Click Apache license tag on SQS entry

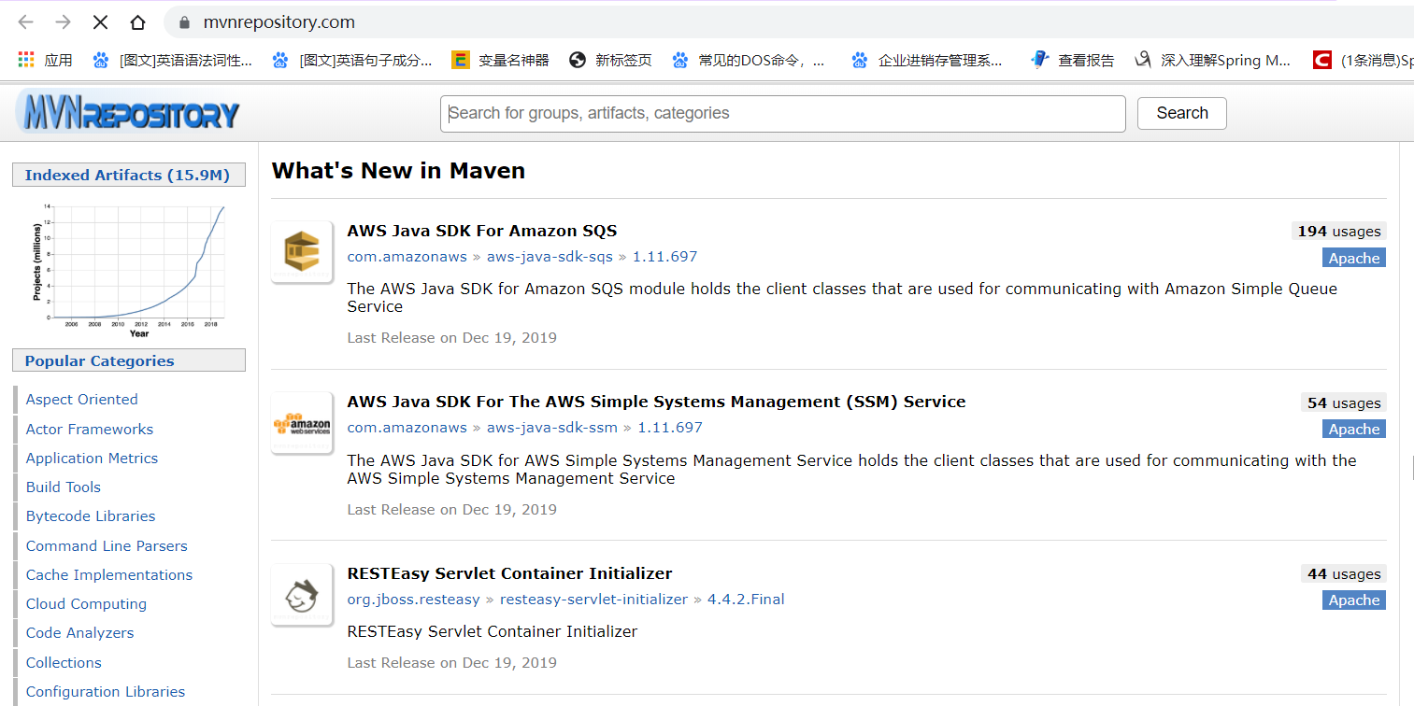click(x=1354, y=258)
